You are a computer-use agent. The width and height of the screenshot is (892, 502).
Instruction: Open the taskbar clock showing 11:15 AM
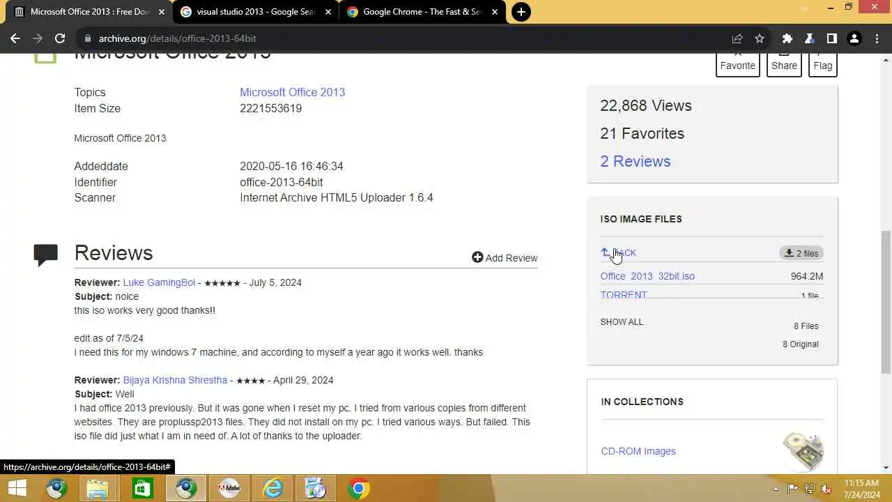tap(861, 489)
